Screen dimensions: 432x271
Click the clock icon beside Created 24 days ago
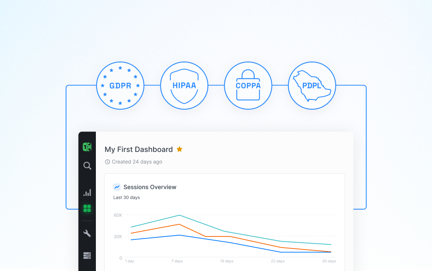click(107, 161)
